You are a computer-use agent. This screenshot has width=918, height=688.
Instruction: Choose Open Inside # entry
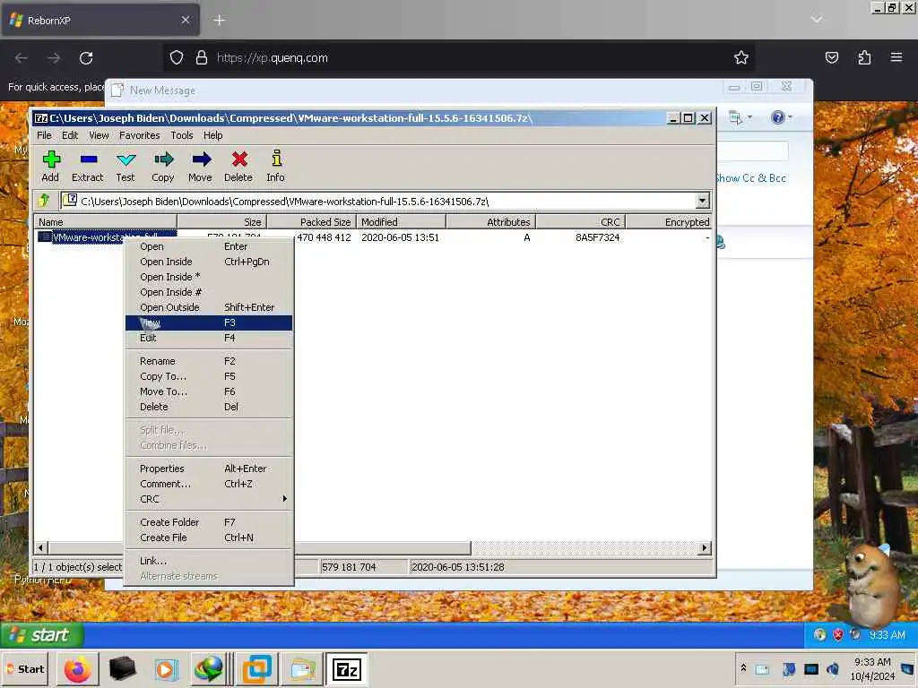coord(208,292)
